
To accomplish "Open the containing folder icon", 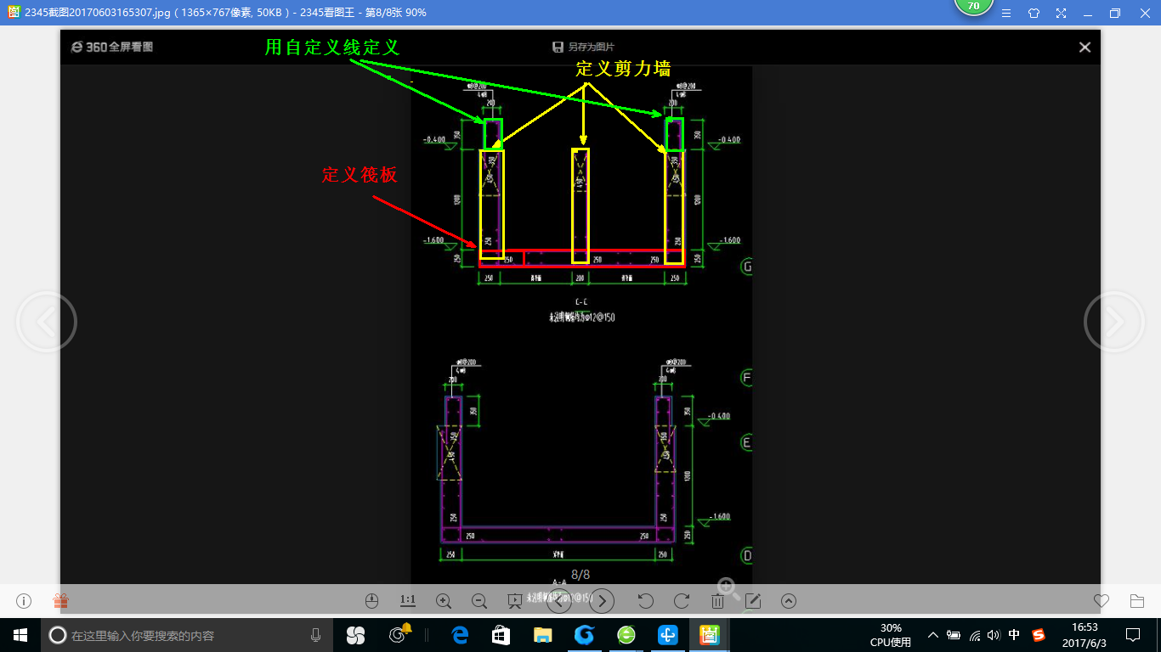I will coord(1137,601).
